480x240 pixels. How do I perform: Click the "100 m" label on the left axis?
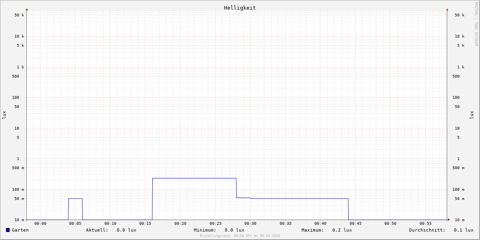click(18, 190)
